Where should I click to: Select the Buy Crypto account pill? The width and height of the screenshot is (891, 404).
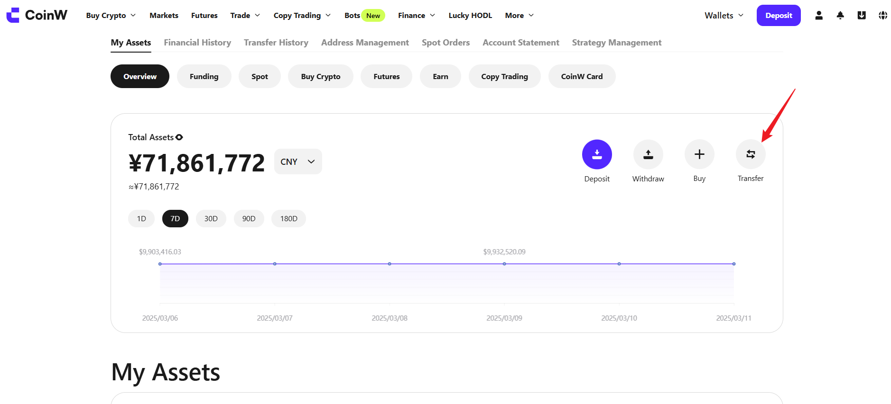click(321, 76)
